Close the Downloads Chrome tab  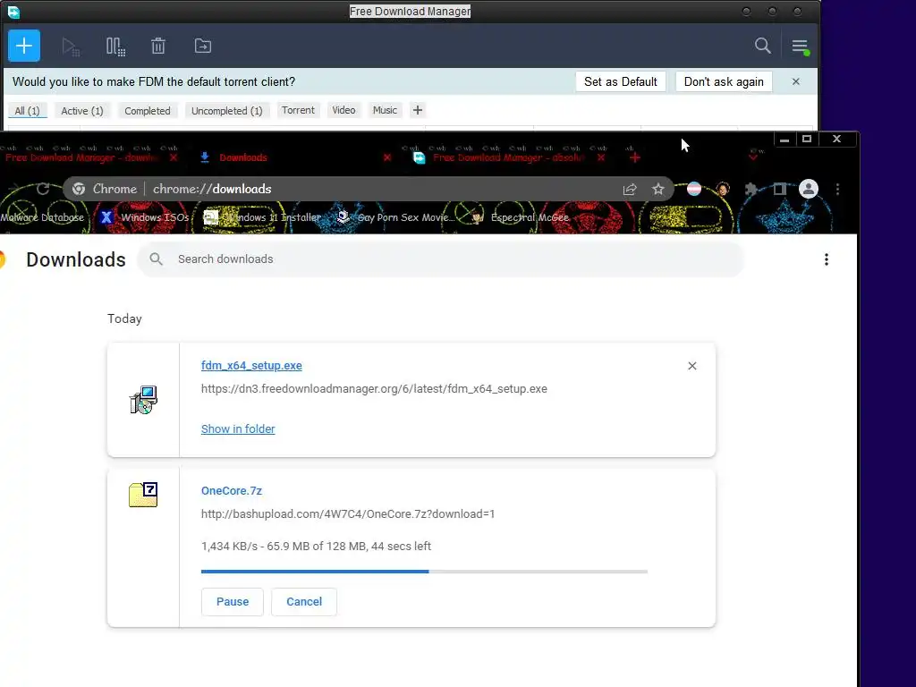[386, 157]
